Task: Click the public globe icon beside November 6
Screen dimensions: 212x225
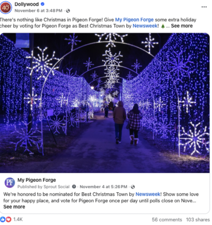Action: 68,11
